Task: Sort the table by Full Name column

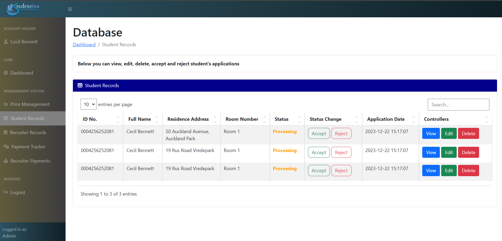Action: pos(143,119)
